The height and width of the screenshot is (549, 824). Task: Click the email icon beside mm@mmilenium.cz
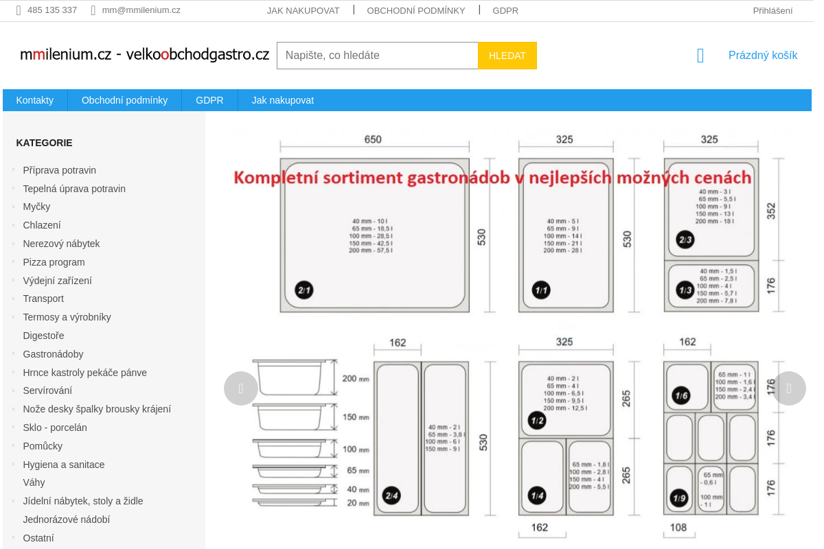point(93,10)
